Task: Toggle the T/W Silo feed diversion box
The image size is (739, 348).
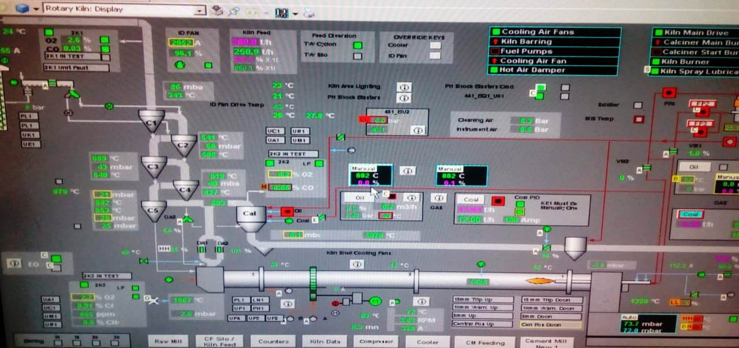Action: point(358,56)
